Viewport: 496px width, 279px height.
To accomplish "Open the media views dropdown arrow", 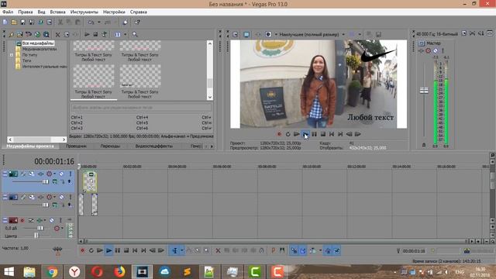I will click(126, 34).
